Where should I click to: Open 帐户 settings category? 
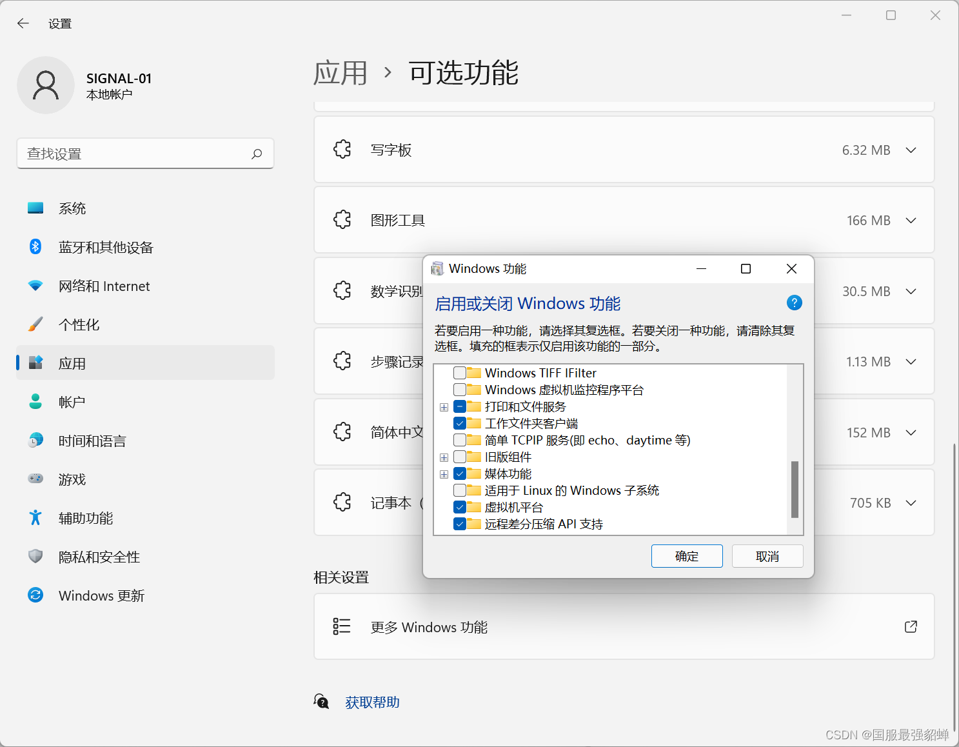(x=145, y=402)
